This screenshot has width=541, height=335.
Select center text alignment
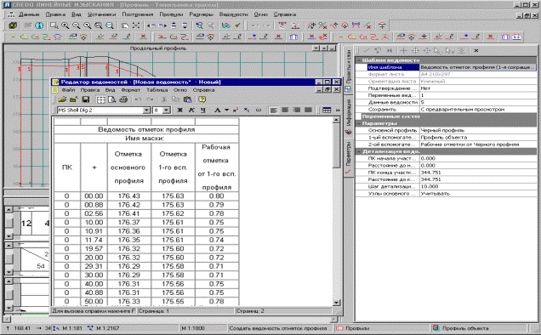pyautogui.click(x=285, y=110)
